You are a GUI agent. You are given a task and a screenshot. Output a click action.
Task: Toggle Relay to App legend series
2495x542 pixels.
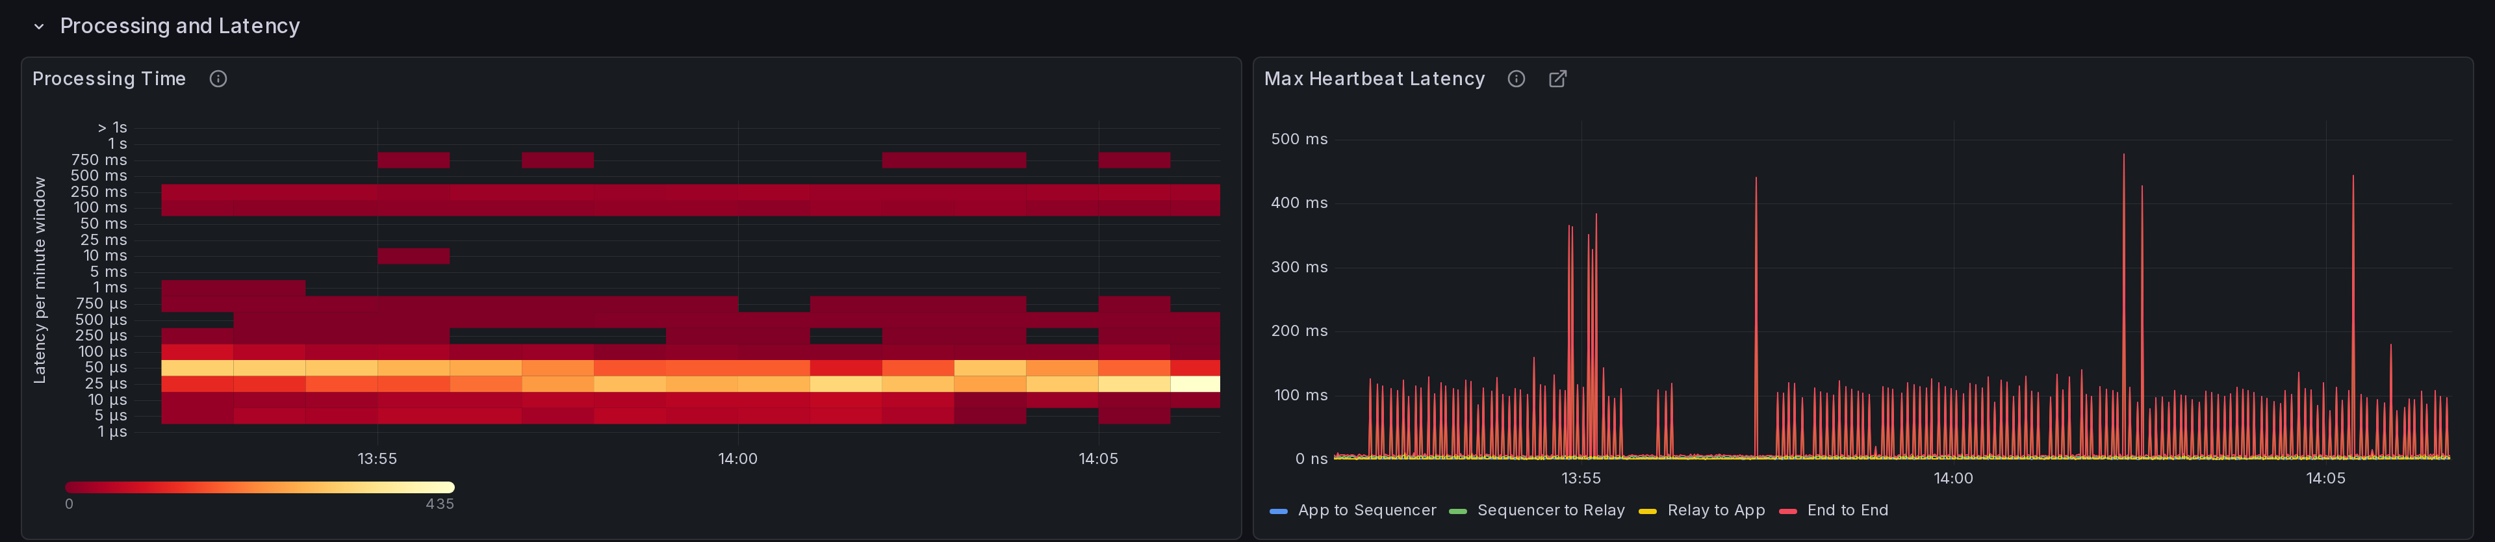(x=1716, y=510)
